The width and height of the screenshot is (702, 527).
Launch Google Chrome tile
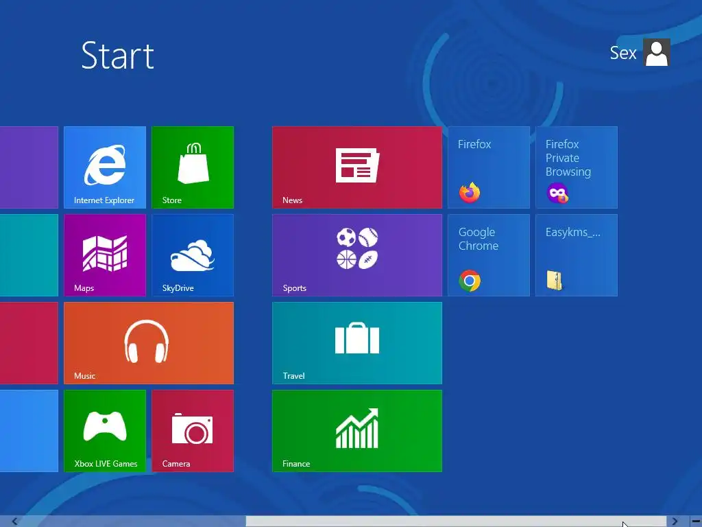(x=488, y=255)
